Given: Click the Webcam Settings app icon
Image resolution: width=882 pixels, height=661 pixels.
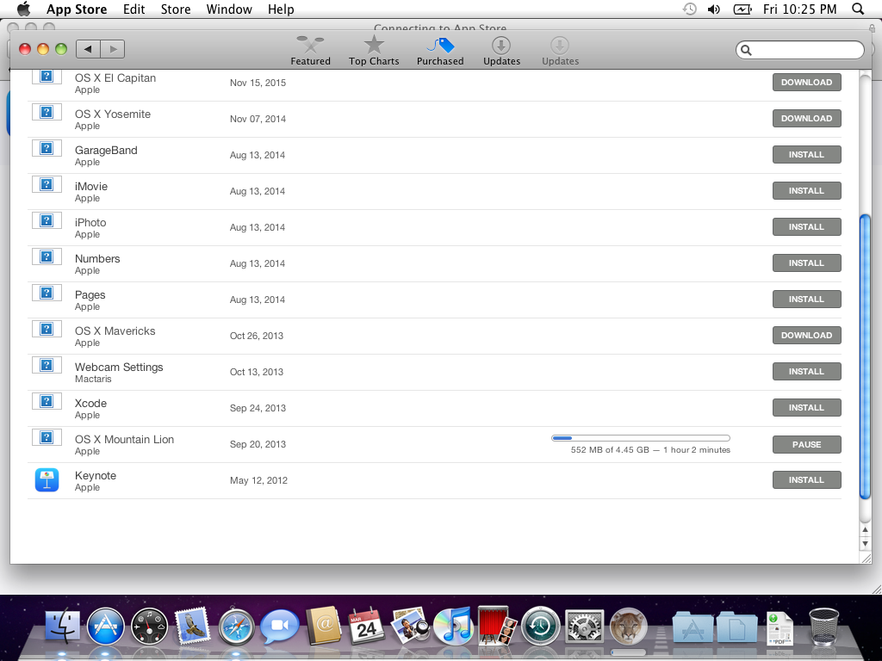Looking at the screenshot, I should (47, 365).
